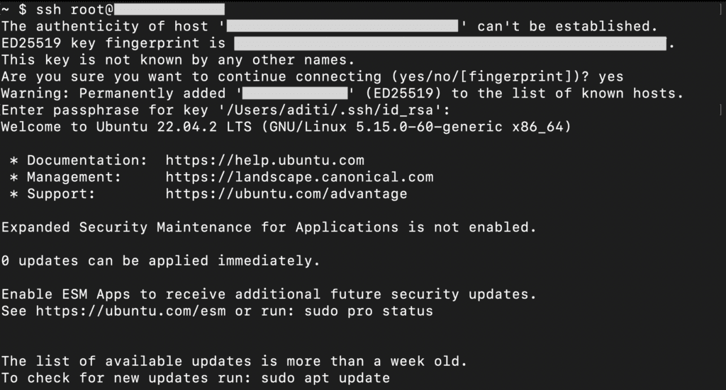The width and height of the screenshot is (726, 390).
Task: Click the https://ubuntu.com/advantage support URL
Action: (x=286, y=193)
